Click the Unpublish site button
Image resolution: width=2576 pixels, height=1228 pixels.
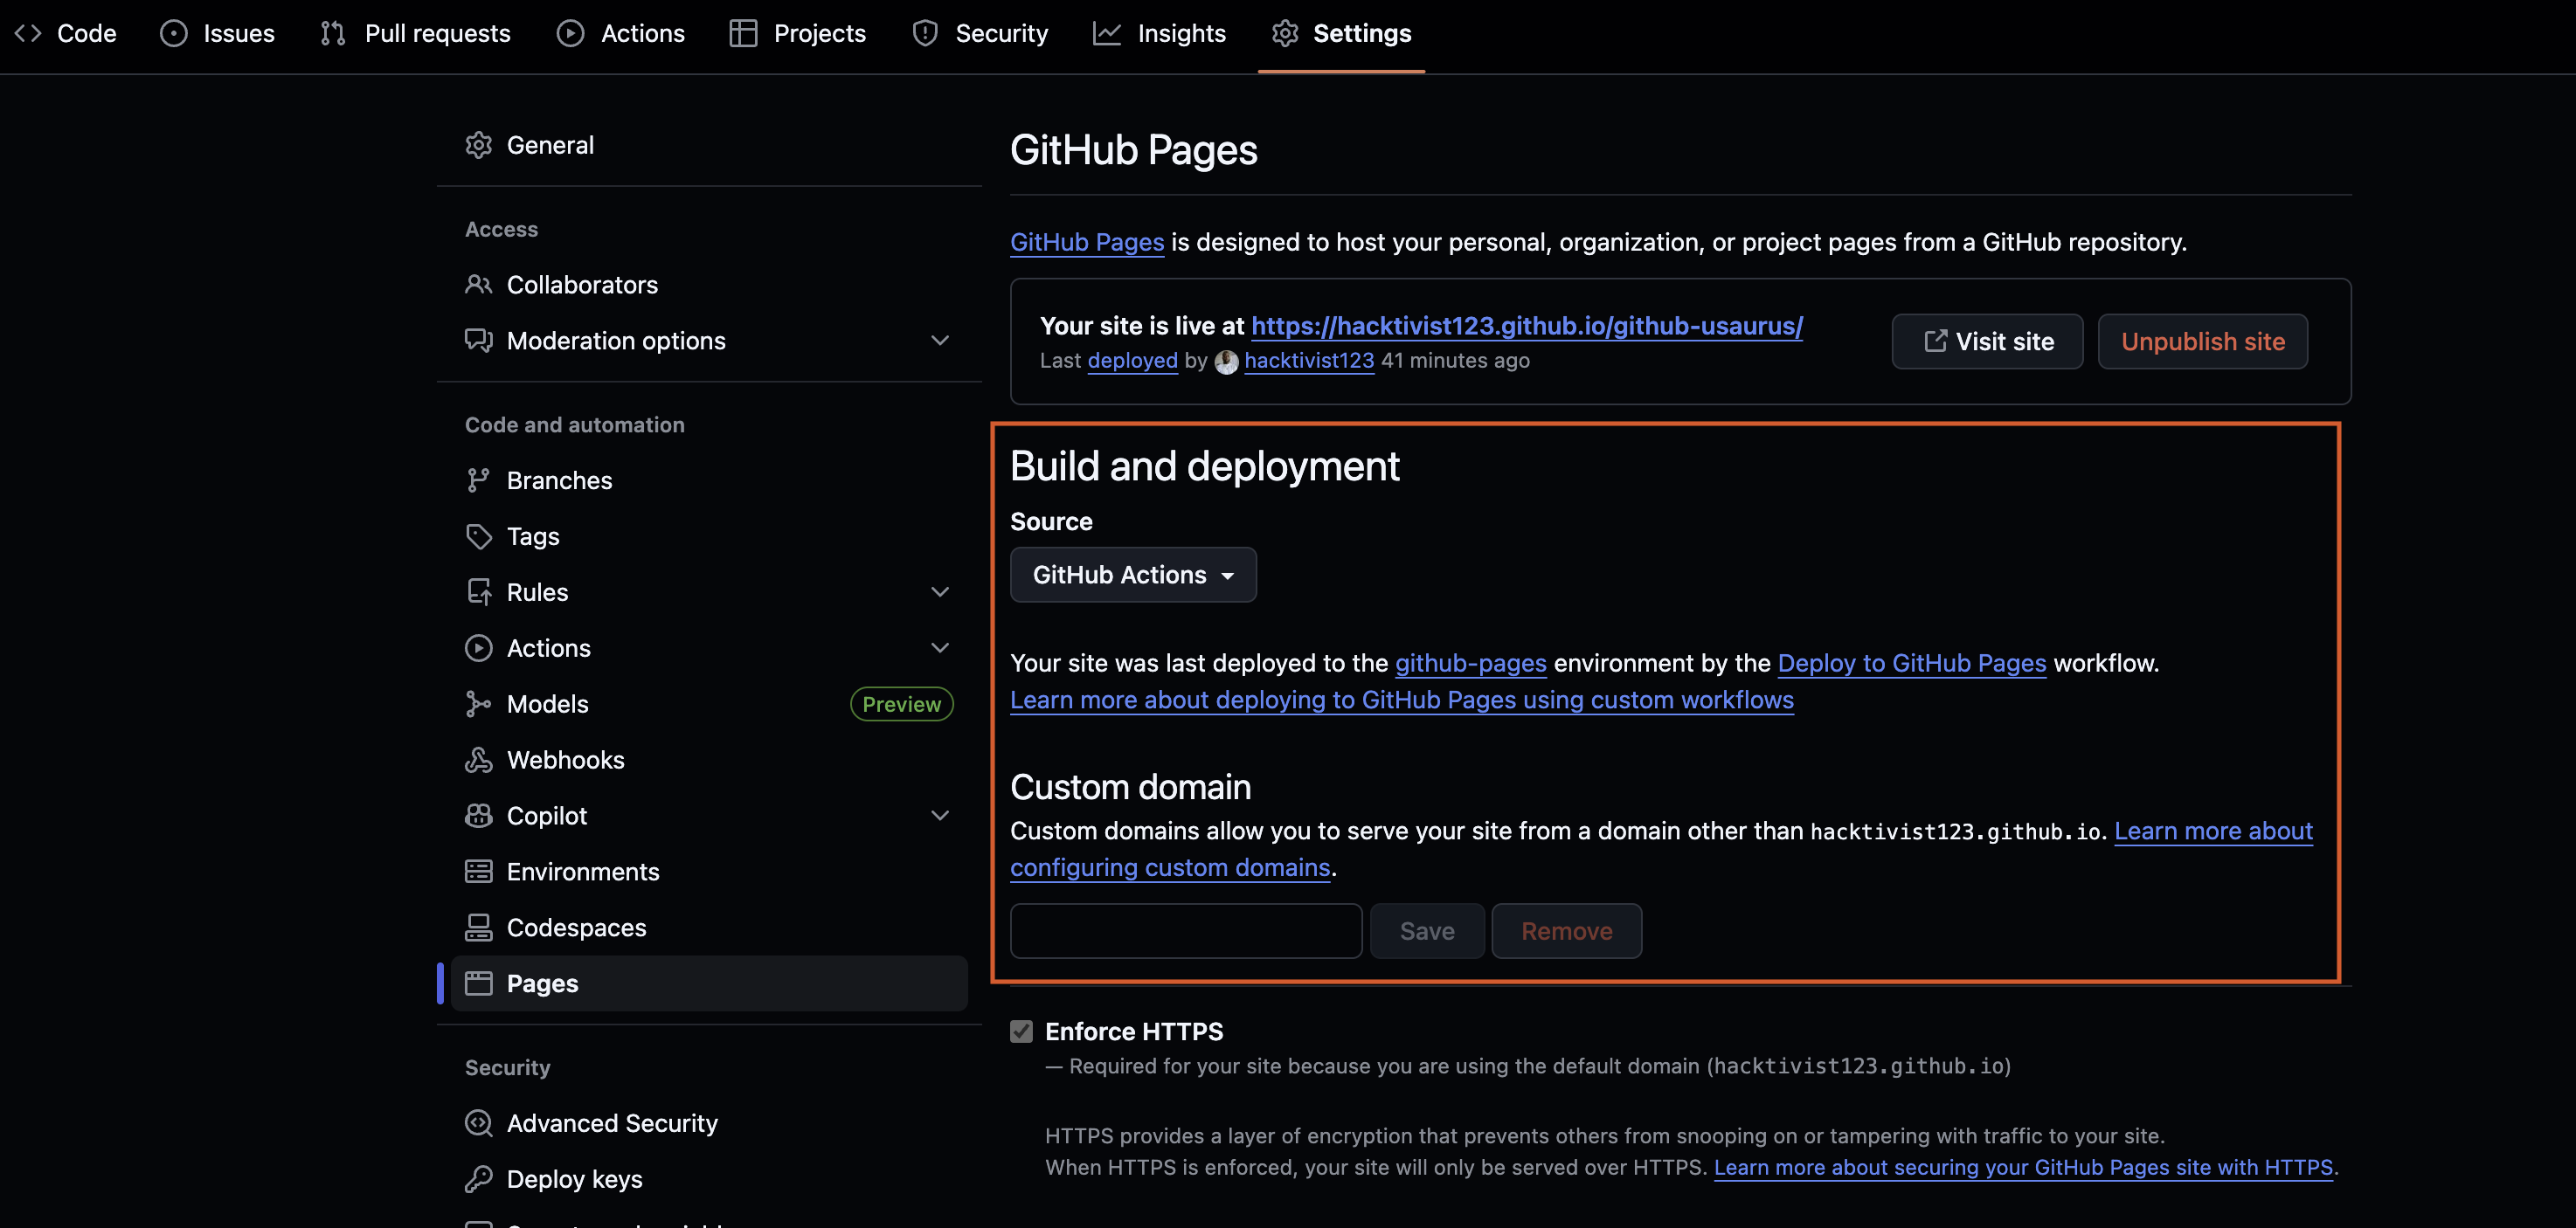tap(2202, 341)
